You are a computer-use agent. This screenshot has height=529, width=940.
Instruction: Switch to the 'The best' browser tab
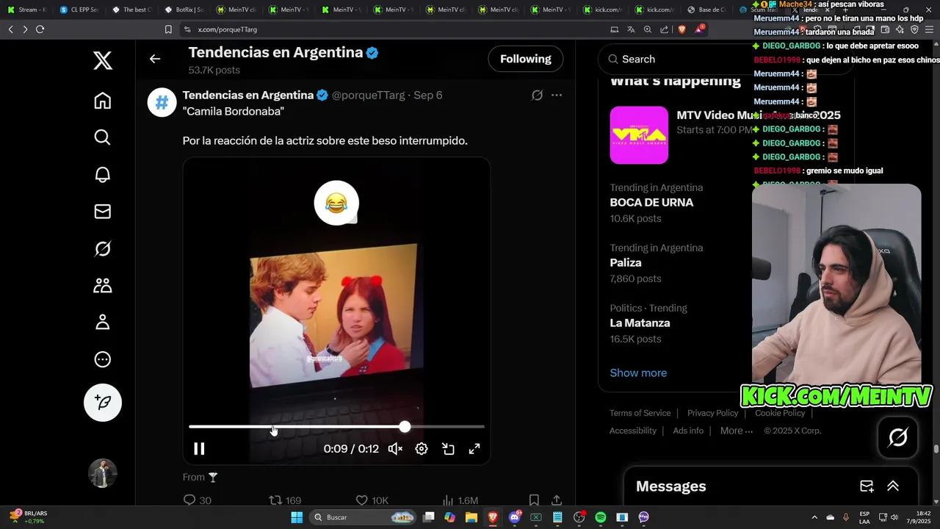coord(131,10)
